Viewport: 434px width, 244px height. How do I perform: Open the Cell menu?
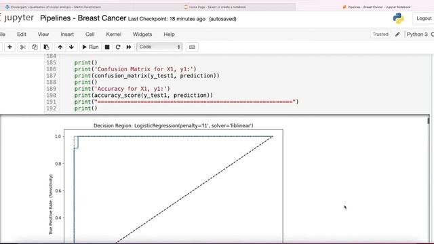90,35
